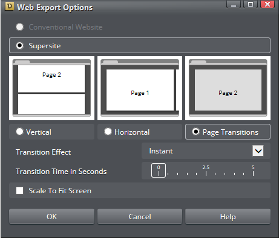Click the Instant transition effect combo box
279x238 pixels.
coord(206,151)
